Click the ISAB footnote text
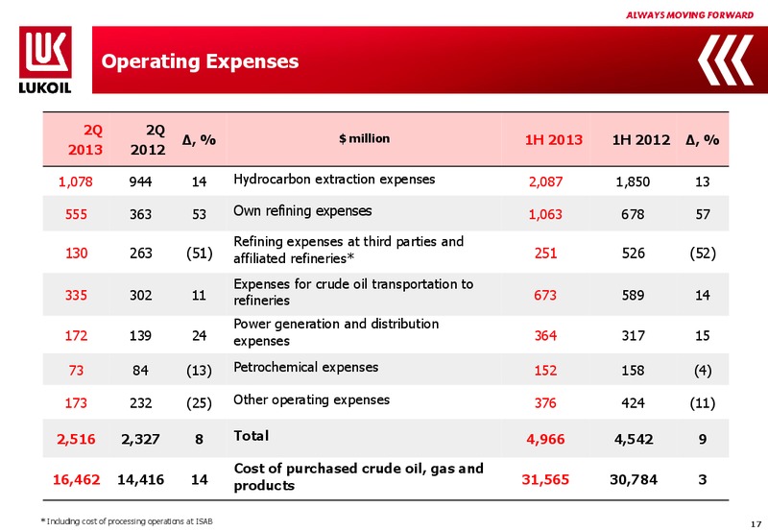The image size is (768, 532). 128,521
